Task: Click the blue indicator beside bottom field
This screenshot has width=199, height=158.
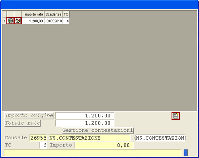Action: (186, 153)
